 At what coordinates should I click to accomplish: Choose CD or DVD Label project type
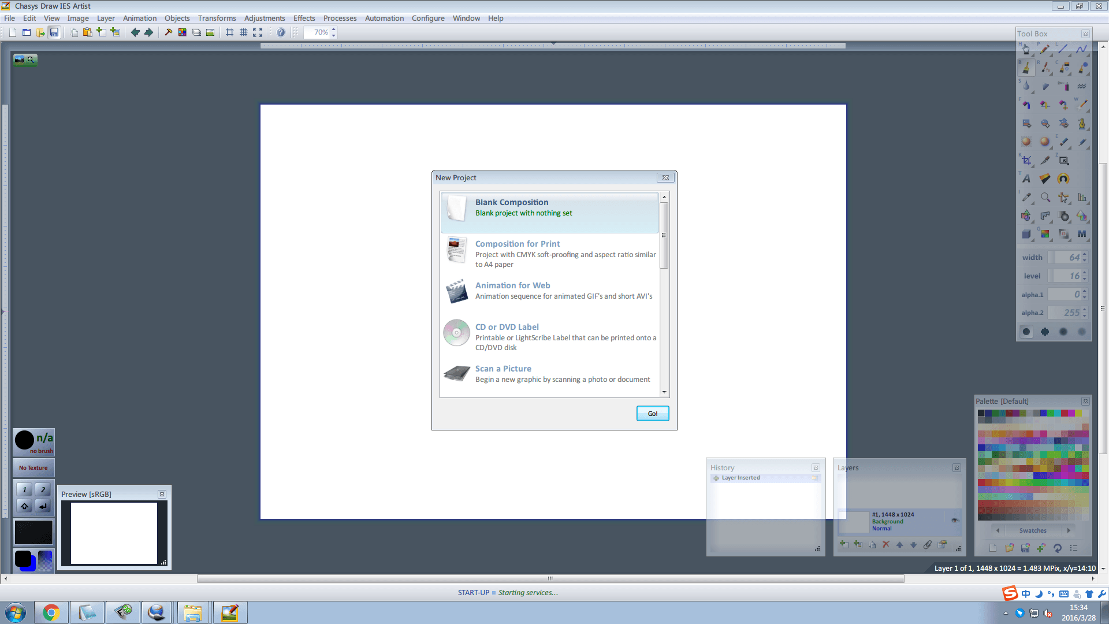tap(550, 337)
